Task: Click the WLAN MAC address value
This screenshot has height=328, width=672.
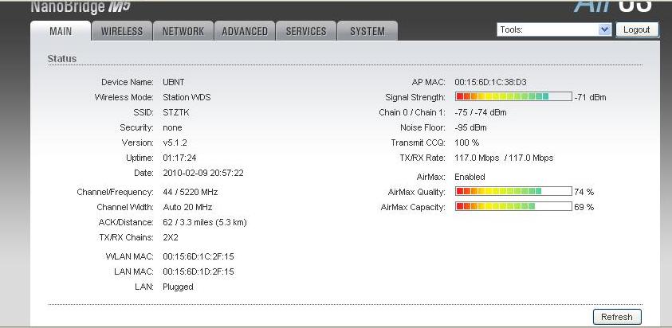Action: point(198,256)
